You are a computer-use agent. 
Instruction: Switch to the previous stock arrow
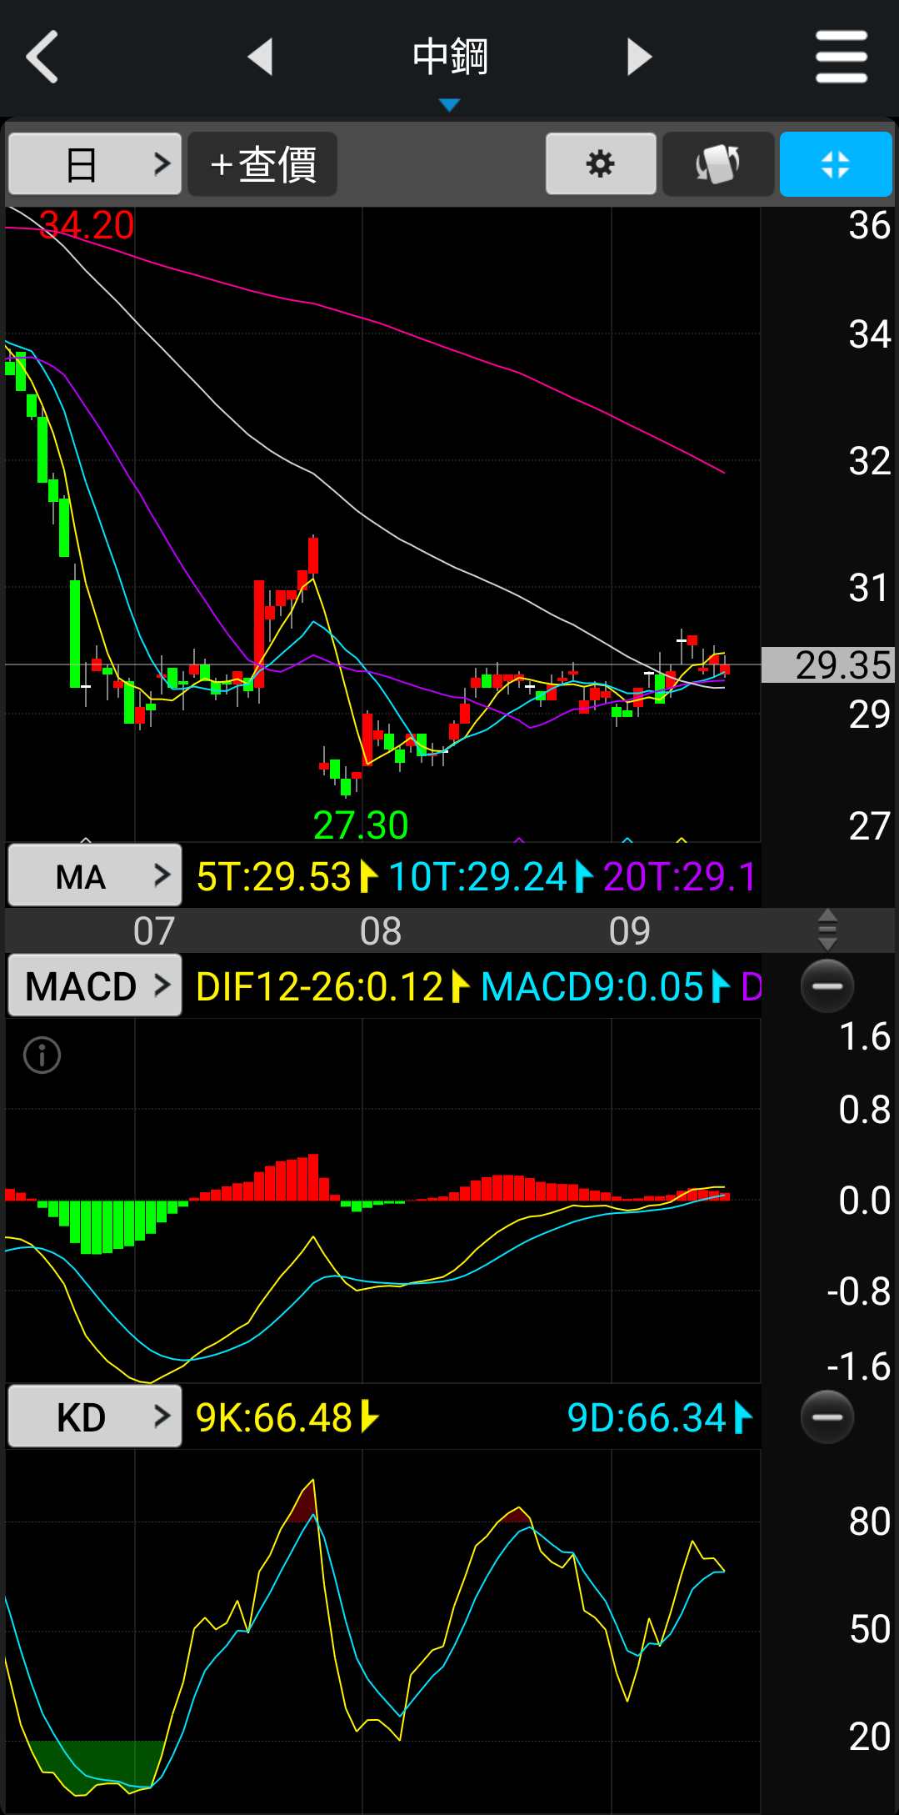[x=261, y=57]
